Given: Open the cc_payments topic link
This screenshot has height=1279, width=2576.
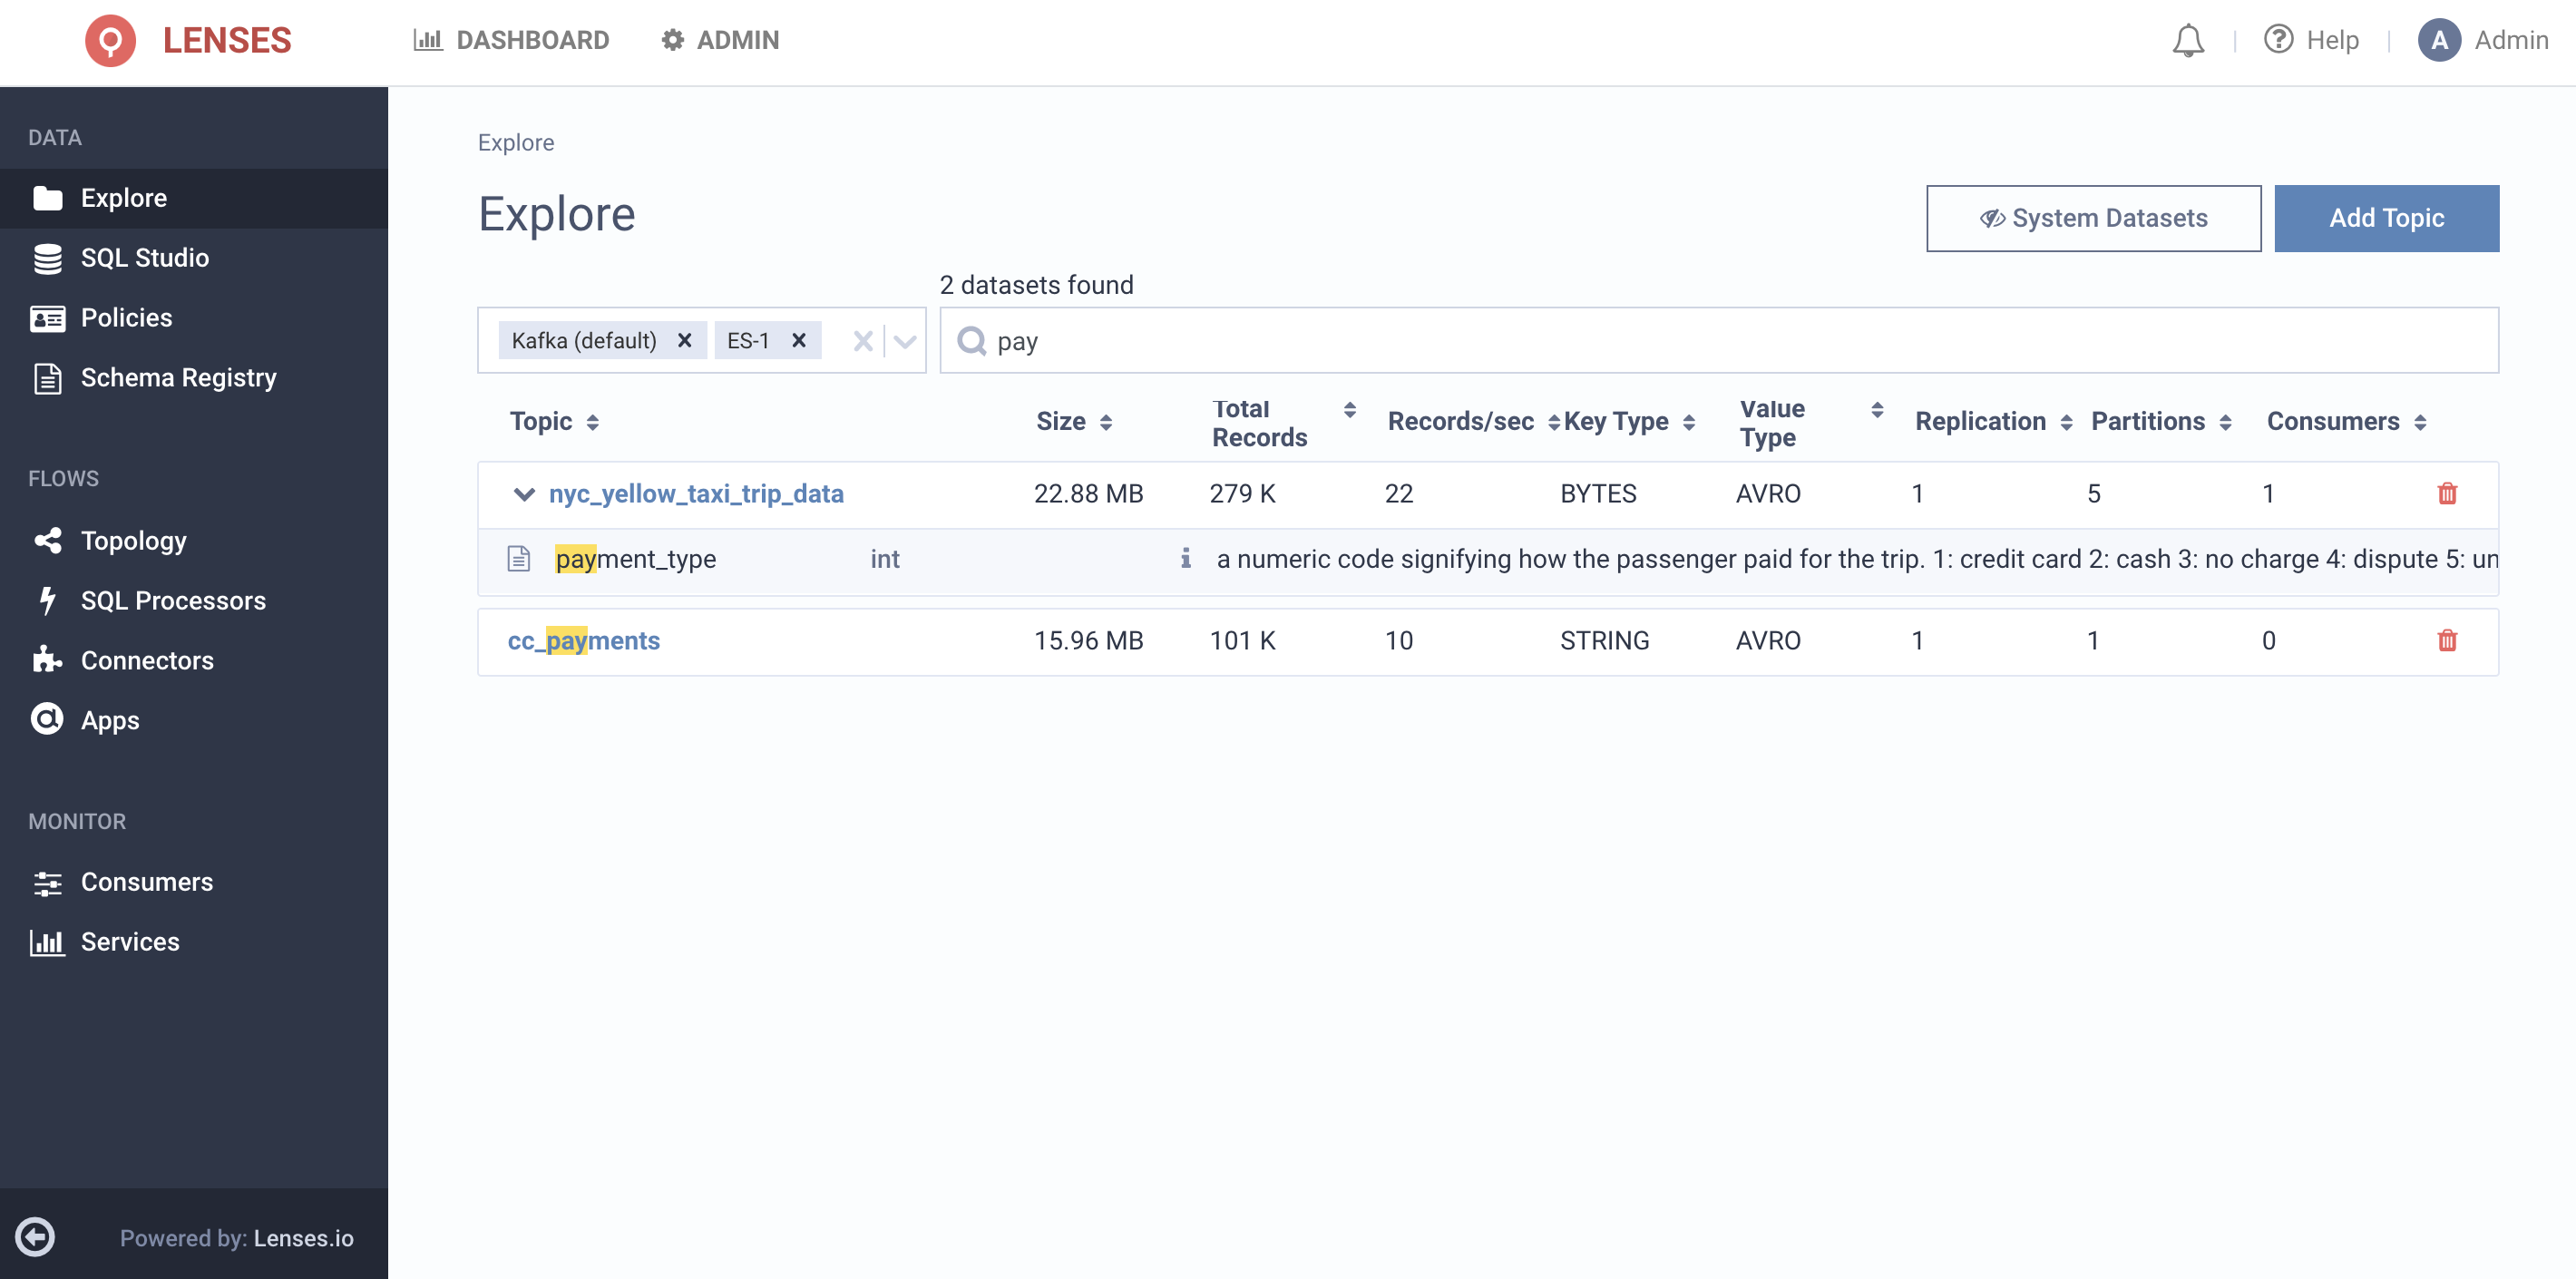Looking at the screenshot, I should [583, 641].
